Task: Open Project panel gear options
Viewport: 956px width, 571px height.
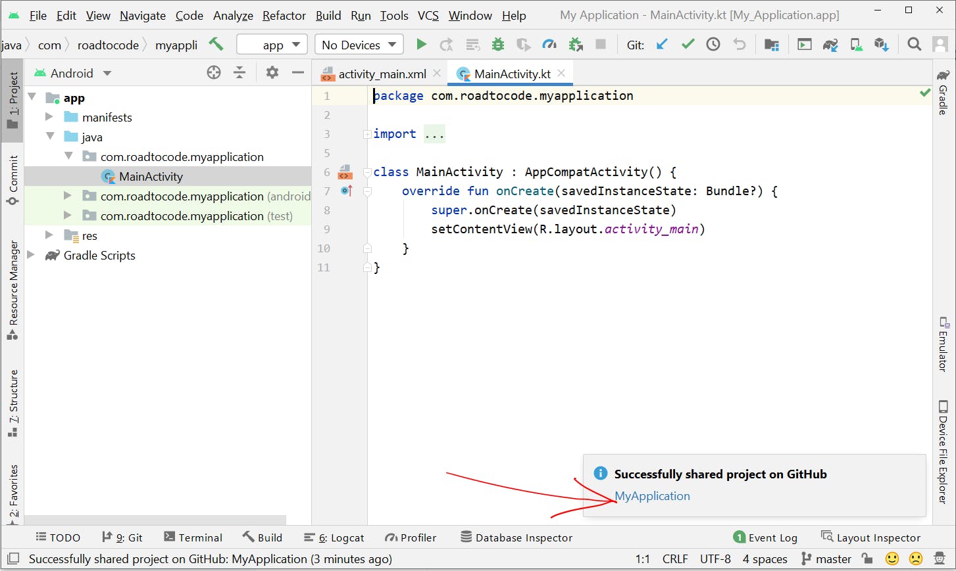Action: [272, 73]
